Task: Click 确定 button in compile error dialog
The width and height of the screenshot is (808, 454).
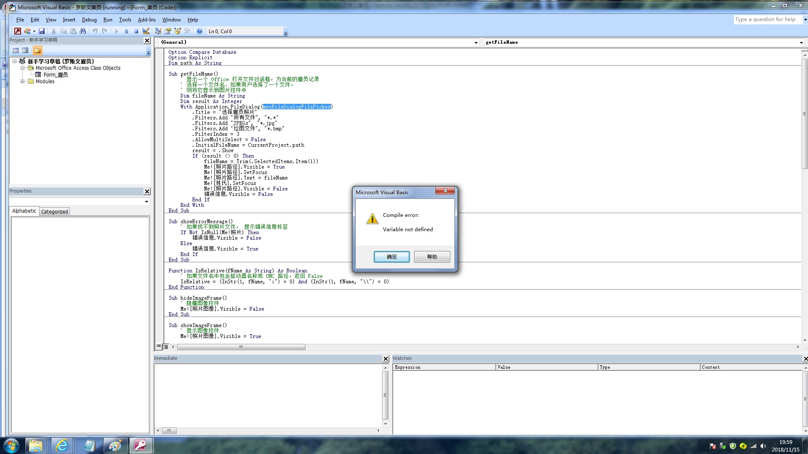Action: 391,257
